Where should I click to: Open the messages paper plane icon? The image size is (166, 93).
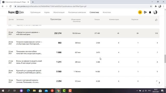click(145, 12)
